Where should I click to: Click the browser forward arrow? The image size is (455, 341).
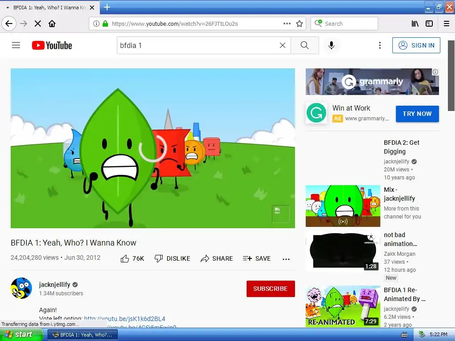[24, 24]
